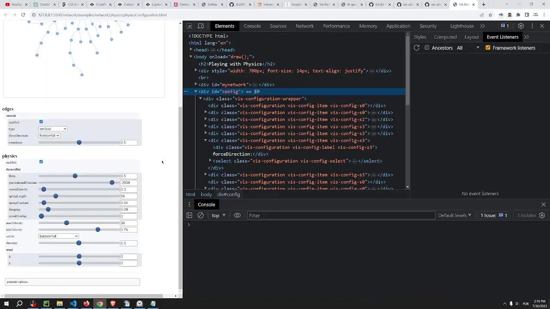Open the solver dropdown showing barnesHut
550x309 pixels.
pos(58,236)
